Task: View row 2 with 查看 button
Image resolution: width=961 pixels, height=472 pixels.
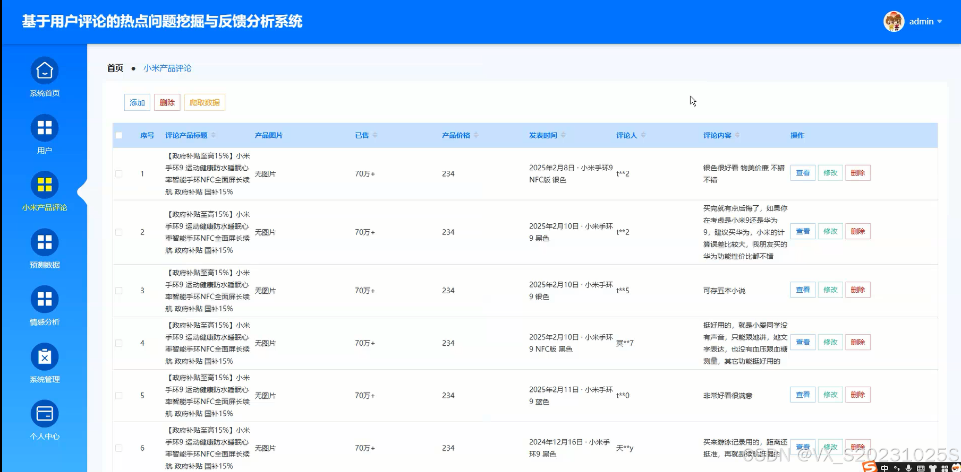Action: [803, 231]
